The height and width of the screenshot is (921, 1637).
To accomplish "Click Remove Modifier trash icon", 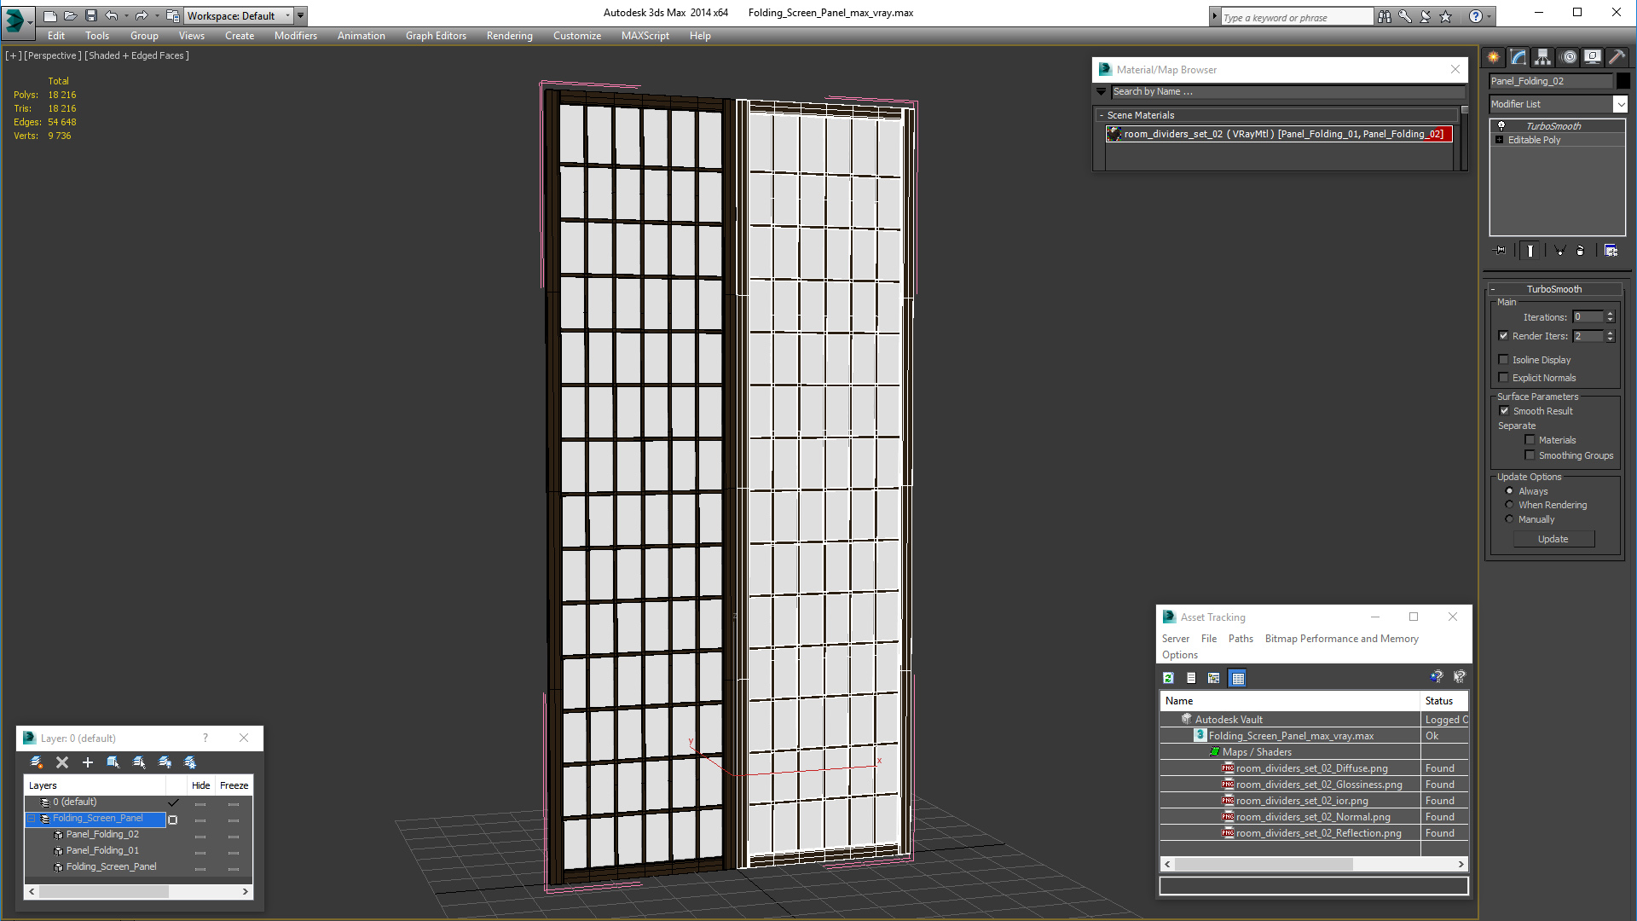I will 1580,251.
